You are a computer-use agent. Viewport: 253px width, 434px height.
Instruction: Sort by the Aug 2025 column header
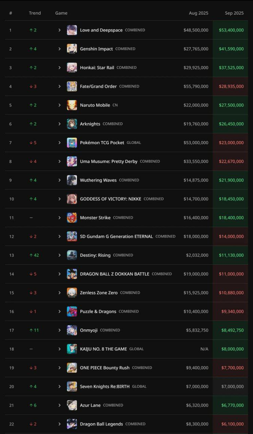click(198, 13)
